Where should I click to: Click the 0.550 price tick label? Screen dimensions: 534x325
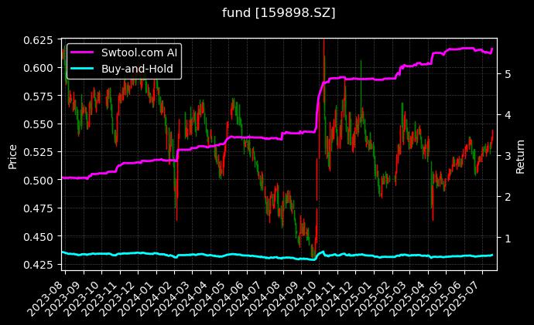(x=39, y=124)
